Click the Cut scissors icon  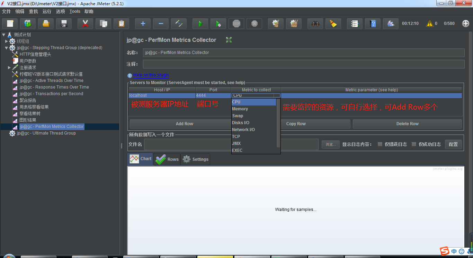click(x=85, y=24)
